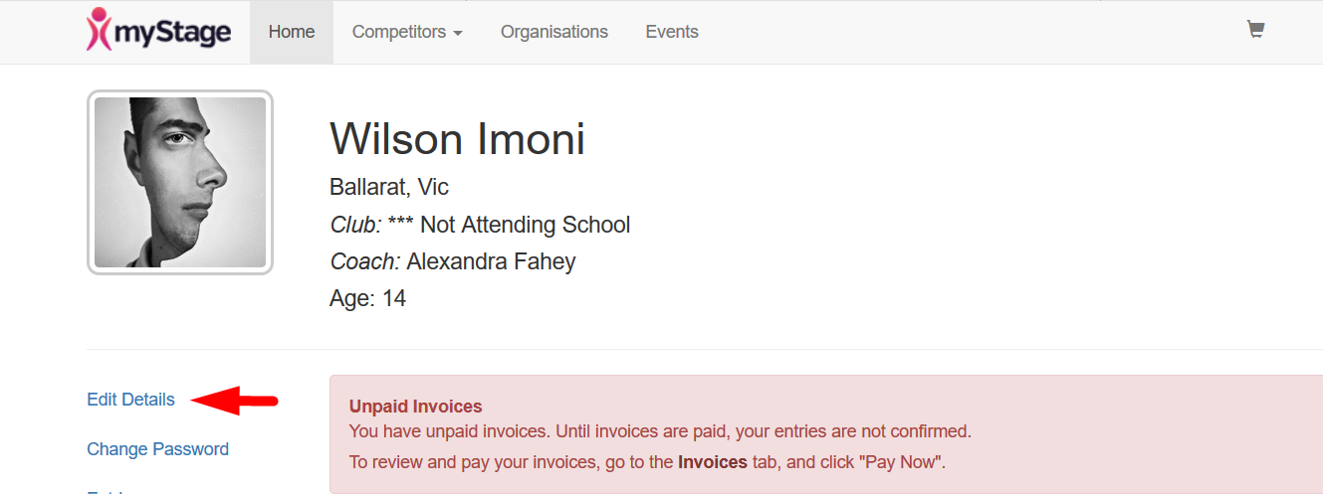1323x494 pixels.
Task: Click the red arrow pointing to Edit Details
Action: (234, 400)
